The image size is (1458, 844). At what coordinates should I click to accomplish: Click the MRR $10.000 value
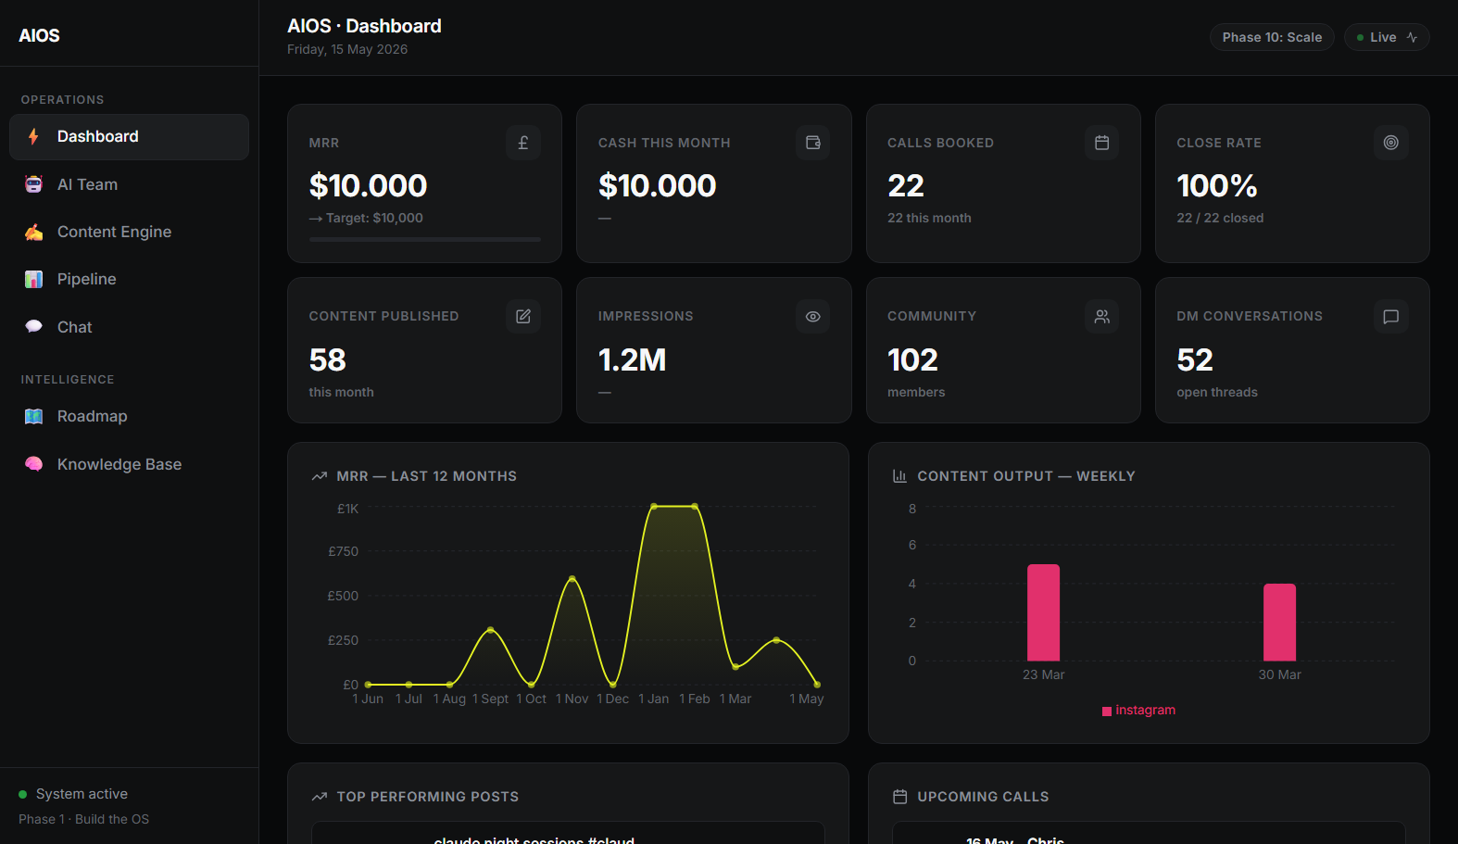pyautogui.click(x=368, y=185)
